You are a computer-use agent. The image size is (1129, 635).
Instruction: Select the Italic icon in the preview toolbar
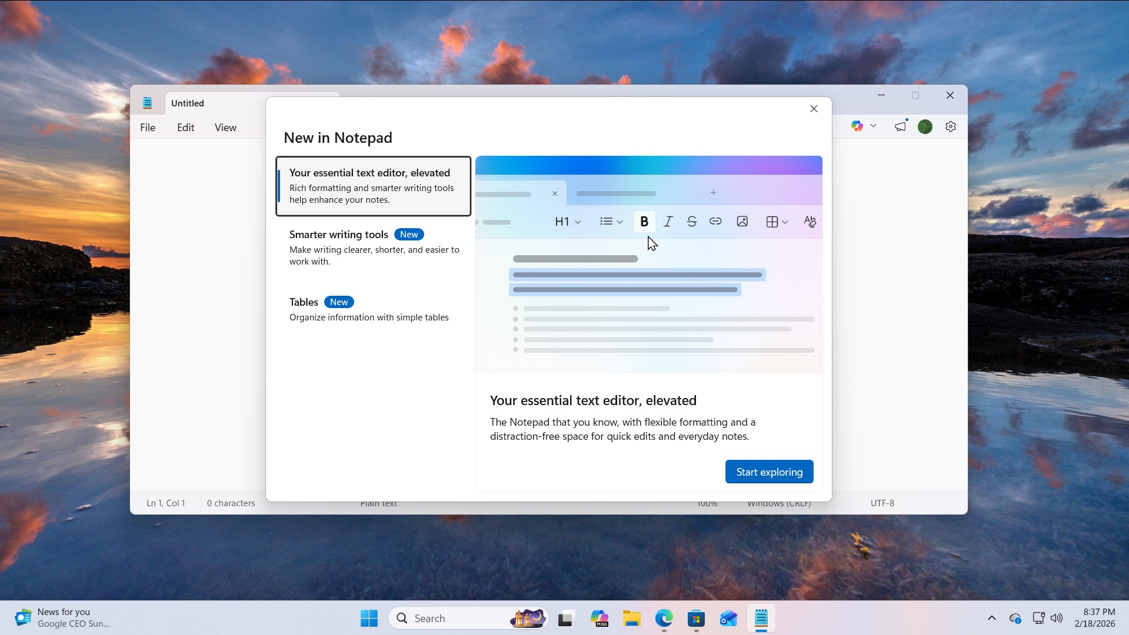tap(668, 222)
